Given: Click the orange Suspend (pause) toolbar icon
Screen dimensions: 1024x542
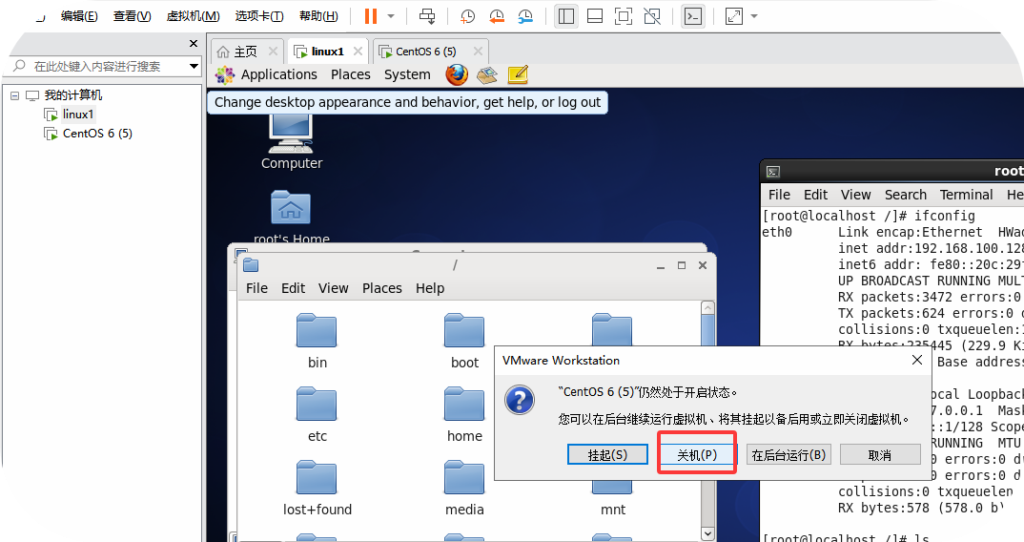Looking at the screenshot, I should click(x=371, y=16).
